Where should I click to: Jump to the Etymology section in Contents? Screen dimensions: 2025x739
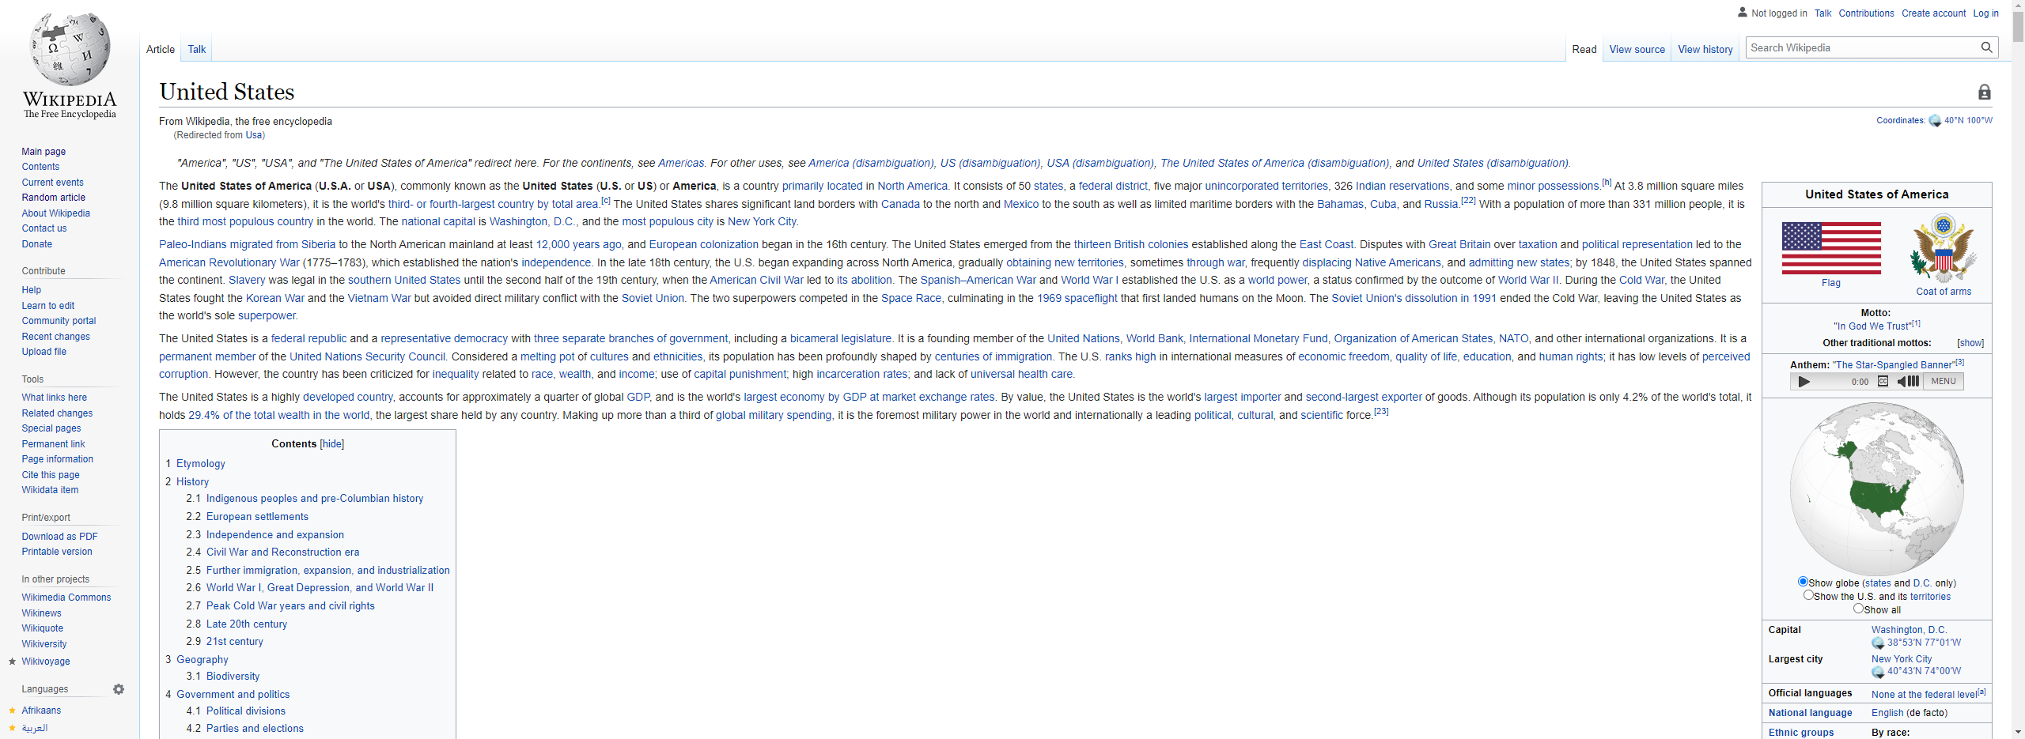201,464
